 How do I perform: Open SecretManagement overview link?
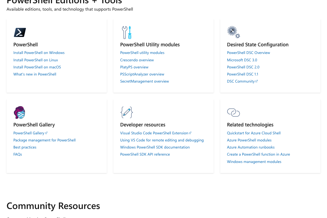[144, 81]
